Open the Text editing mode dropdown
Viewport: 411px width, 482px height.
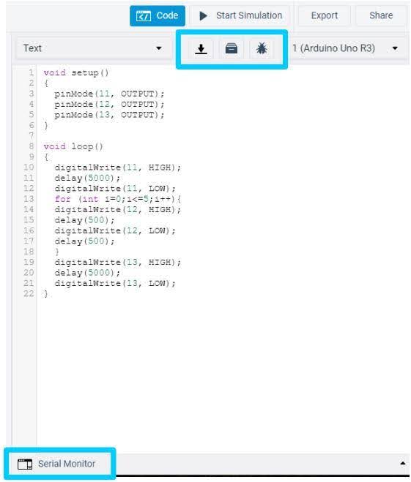coord(93,48)
